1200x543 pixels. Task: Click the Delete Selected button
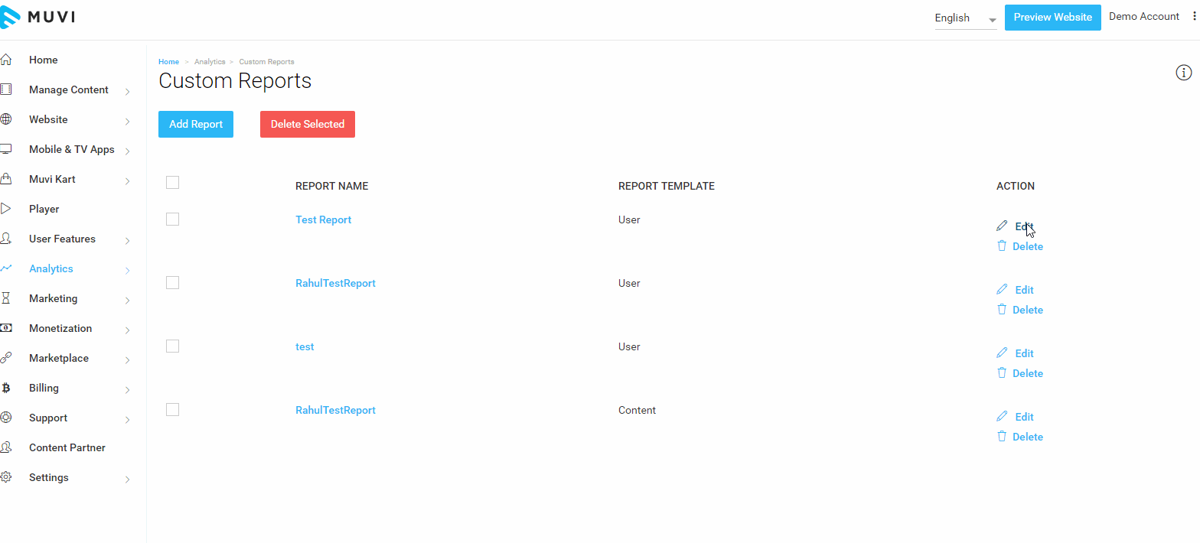(x=308, y=124)
